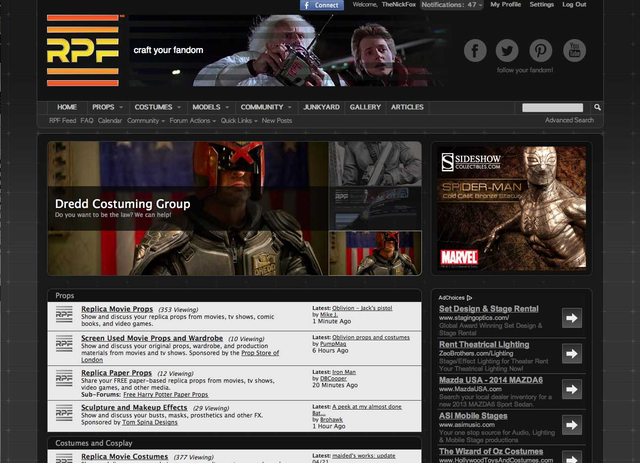This screenshot has width=640, height=463.
Task: Open Settings in the top bar
Action: (541, 4)
